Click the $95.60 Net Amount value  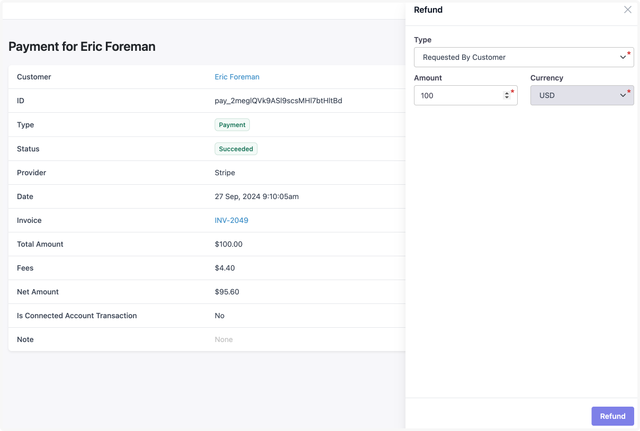tap(227, 292)
